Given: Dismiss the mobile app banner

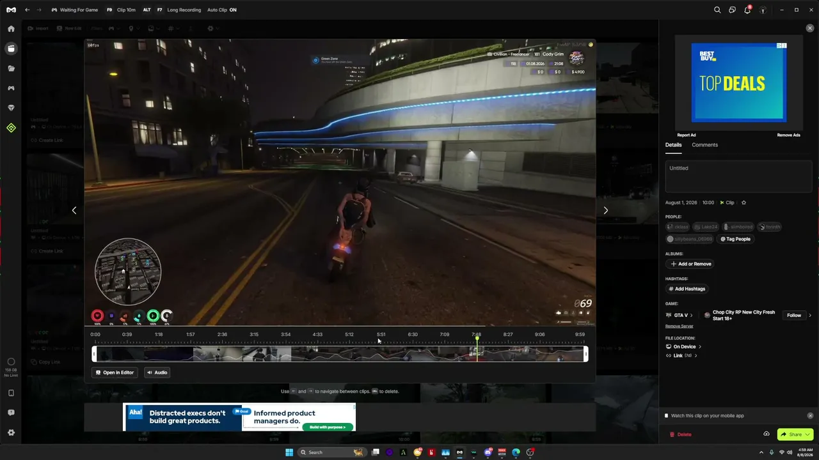Looking at the screenshot, I should 811,415.
